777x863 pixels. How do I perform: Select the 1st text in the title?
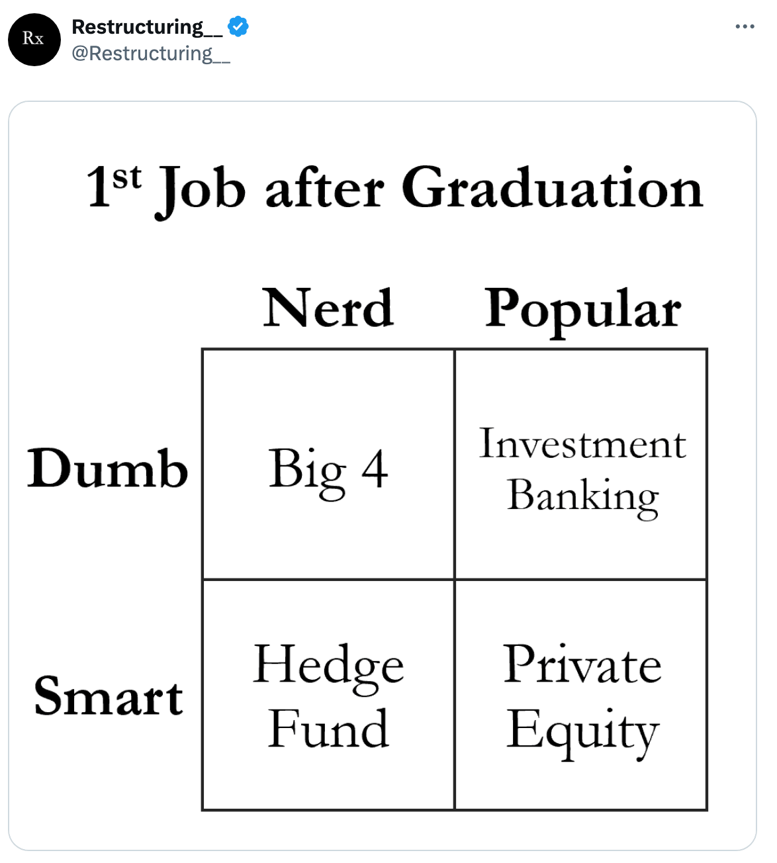pos(114,185)
